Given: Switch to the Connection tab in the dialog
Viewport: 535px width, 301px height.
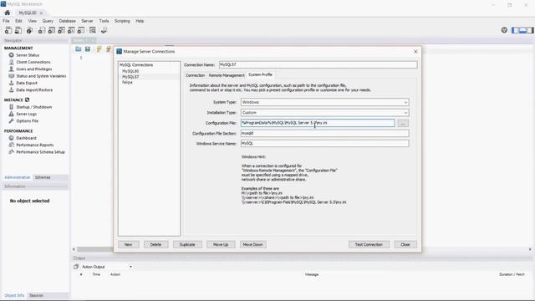Looking at the screenshot, I should (x=195, y=75).
